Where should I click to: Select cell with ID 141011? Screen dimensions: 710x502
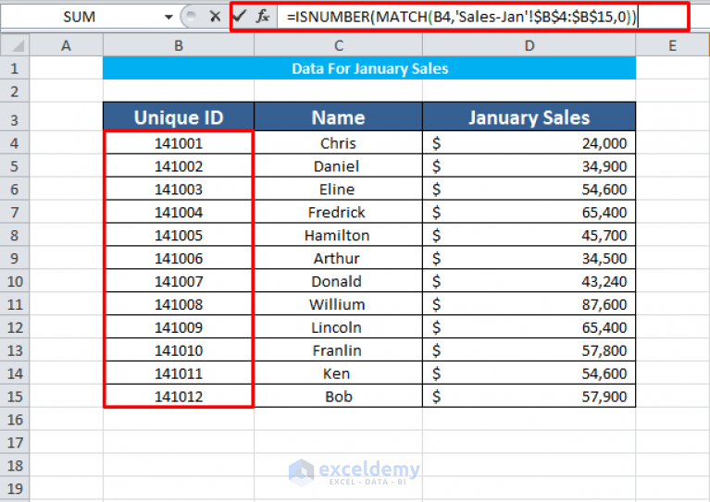click(x=179, y=373)
